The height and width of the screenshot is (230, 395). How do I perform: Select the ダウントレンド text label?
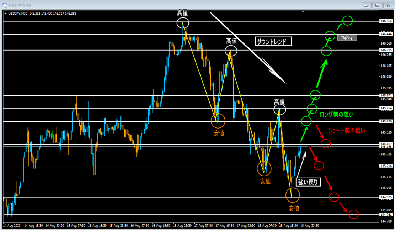tap(273, 41)
